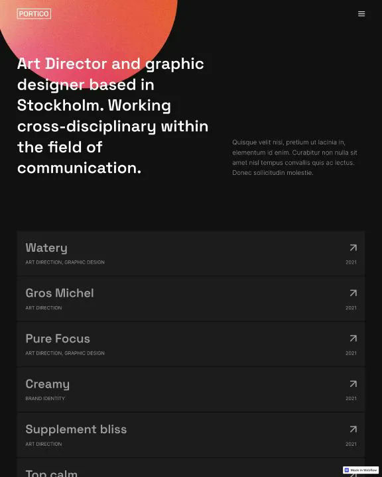Click the arrow icon on the Gros Michel row
Image resolution: width=382 pixels, height=477 pixels.
tap(353, 293)
